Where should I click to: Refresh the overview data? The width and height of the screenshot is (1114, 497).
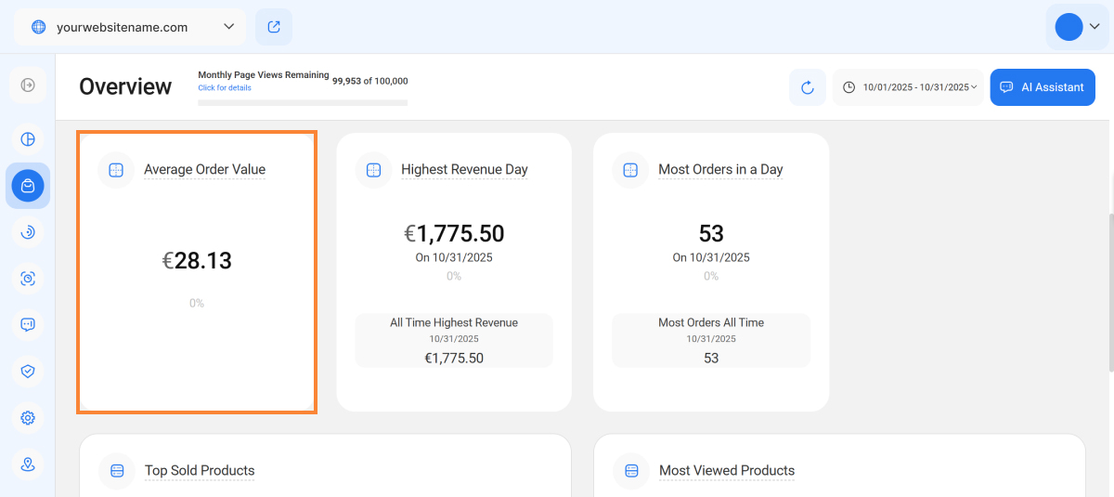coord(807,87)
